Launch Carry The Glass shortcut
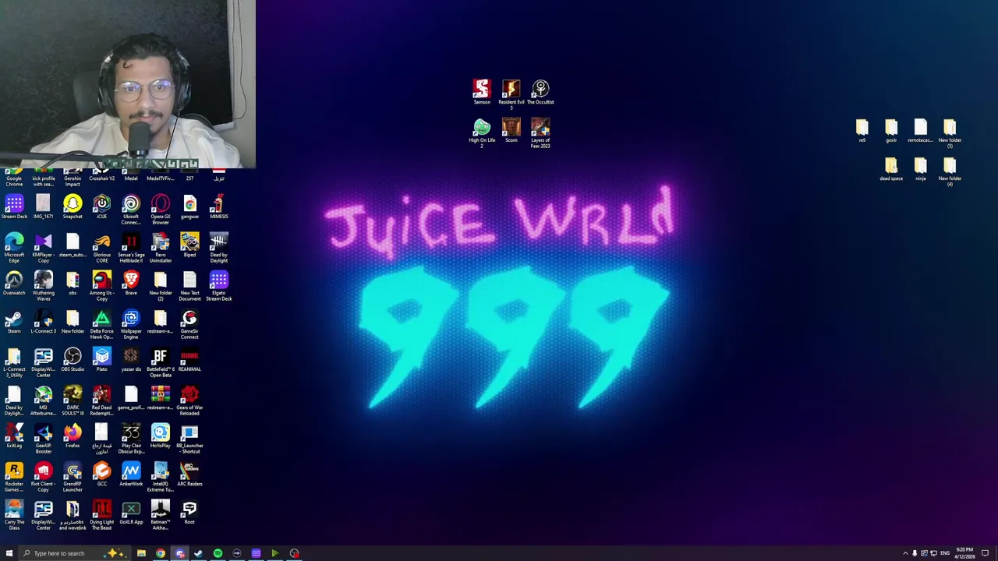This screenshot has height=561, width=998. click(x=14, y=515)
